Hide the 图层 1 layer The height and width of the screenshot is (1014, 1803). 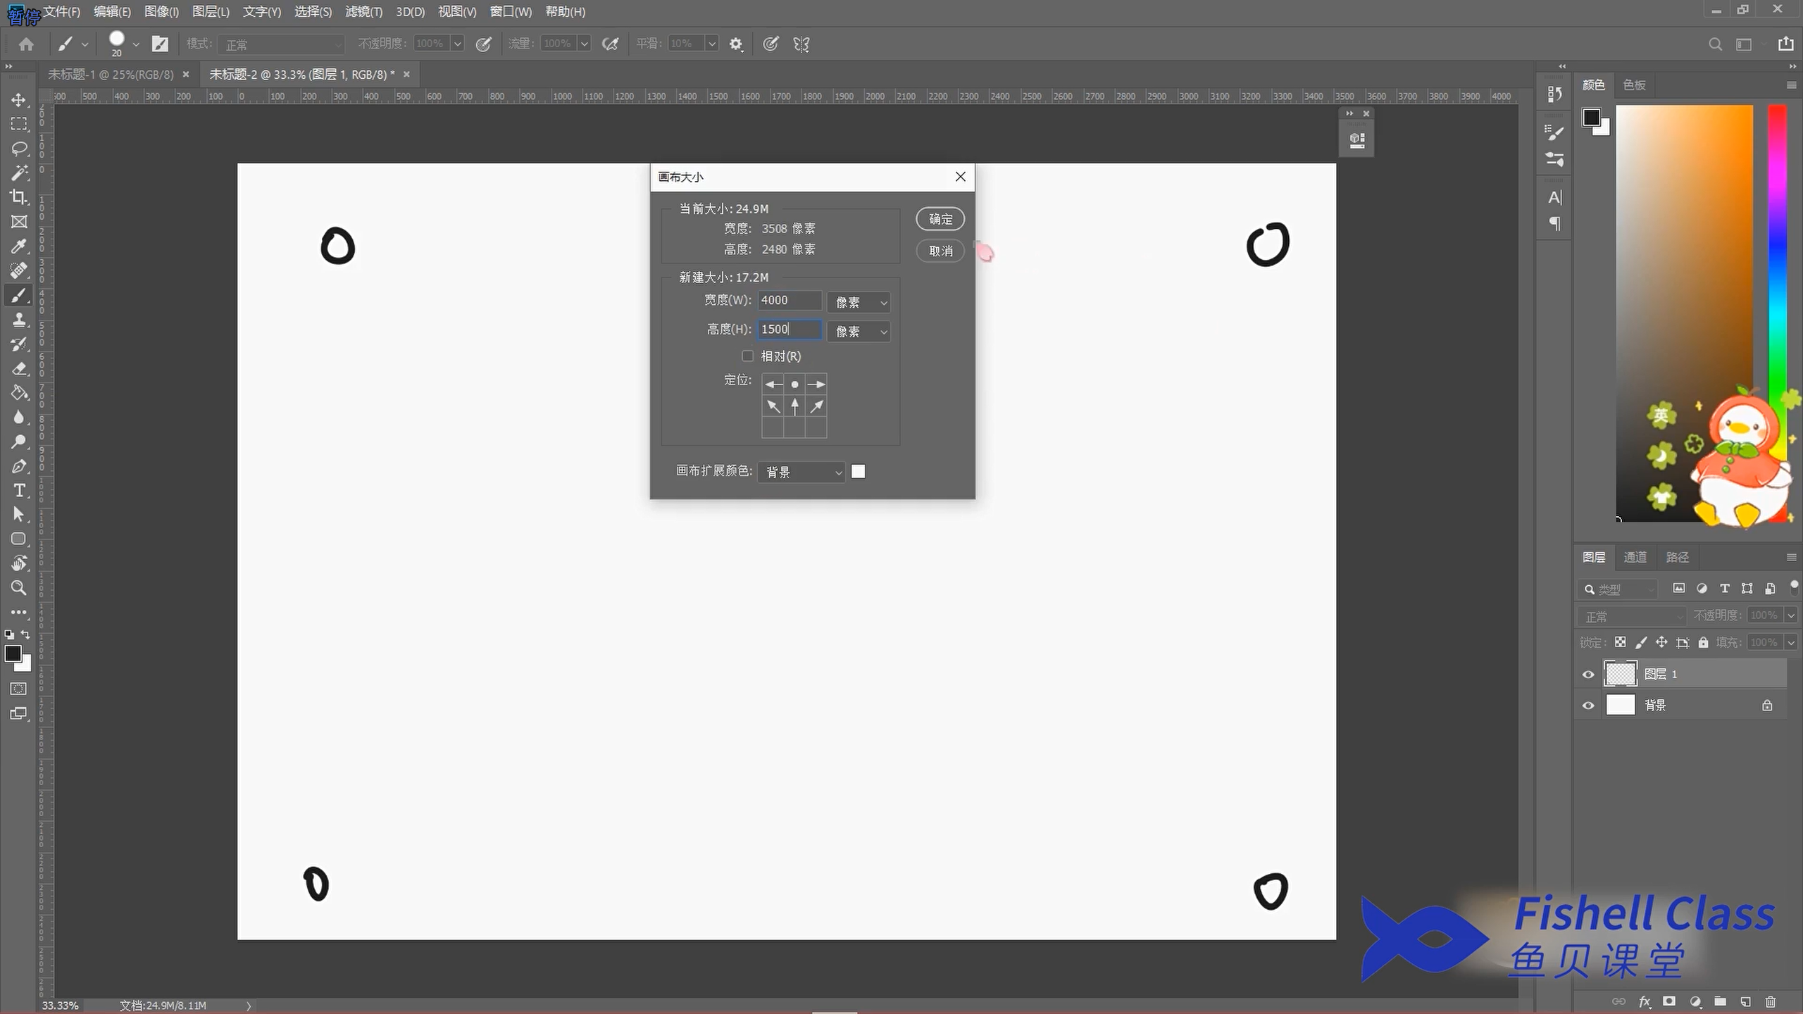click(1588, 675)
